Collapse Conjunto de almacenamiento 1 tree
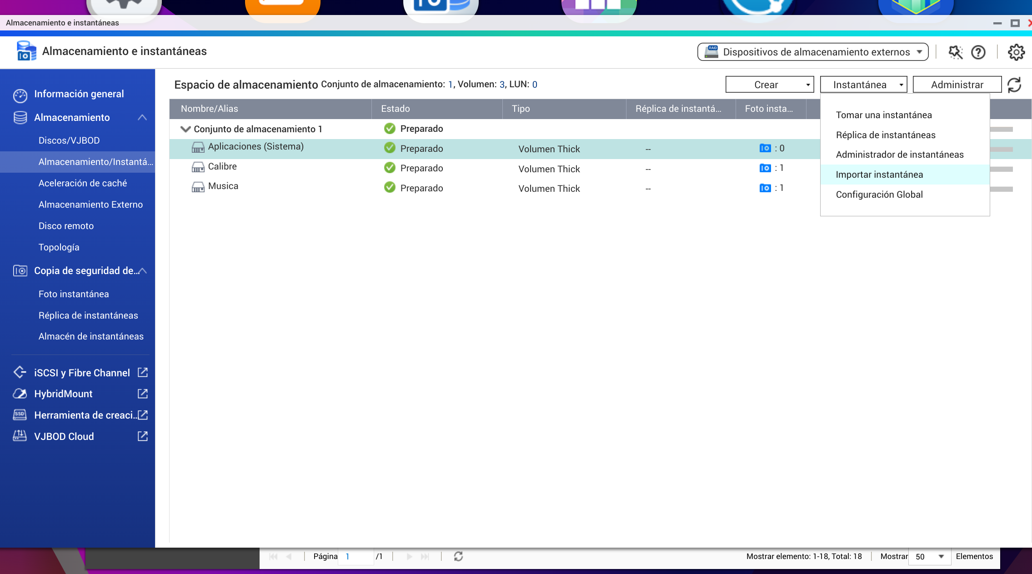The image size is (1032, 574). (x=185, y=129)
